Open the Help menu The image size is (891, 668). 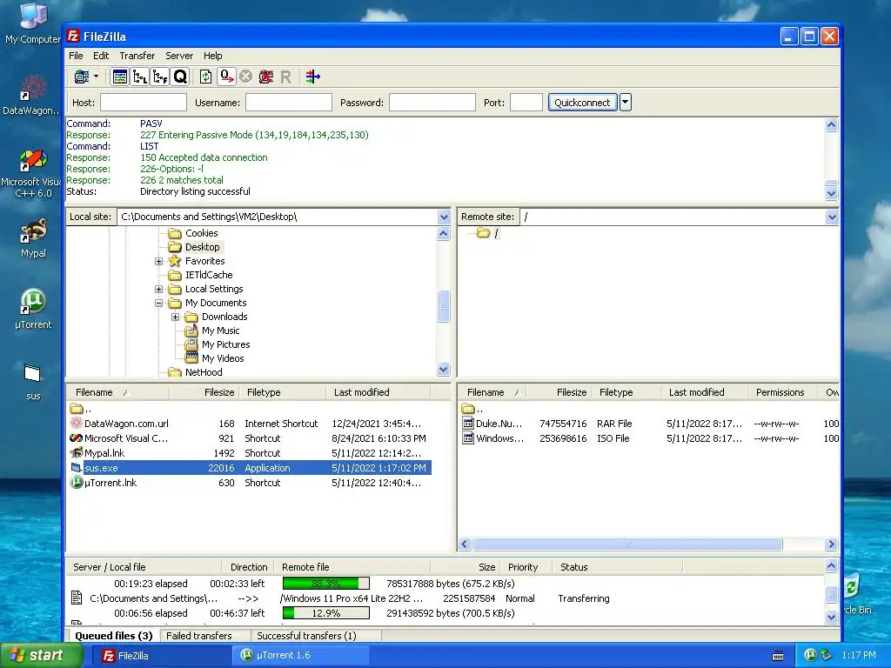click(212, 56)
